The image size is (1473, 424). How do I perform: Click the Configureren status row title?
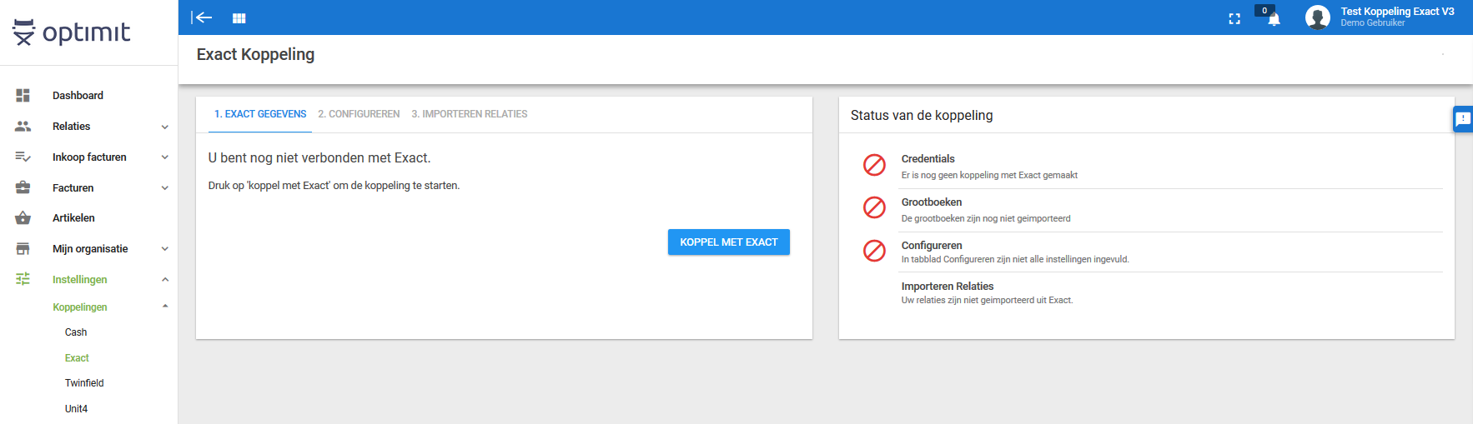[932, 246]
